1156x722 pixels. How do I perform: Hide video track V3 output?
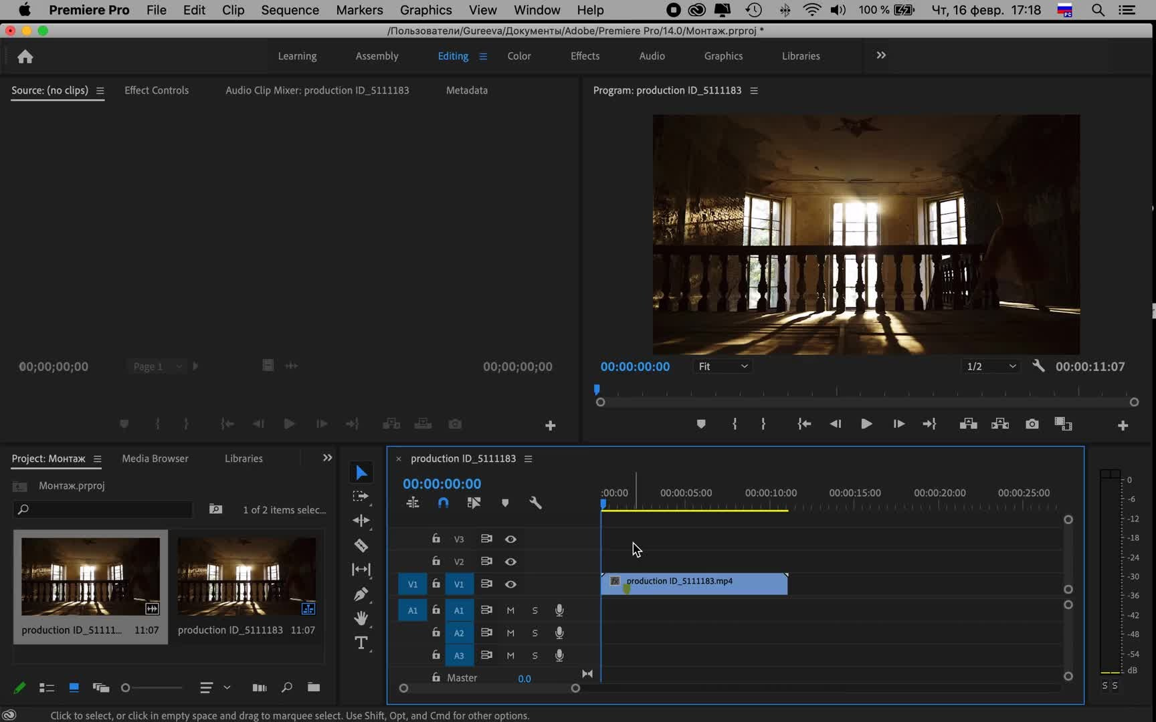tap(510, 539)
